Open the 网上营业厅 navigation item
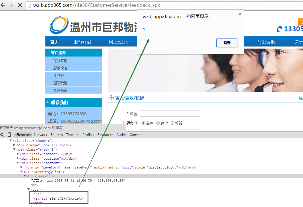303x207 pixels. (119, 42)
